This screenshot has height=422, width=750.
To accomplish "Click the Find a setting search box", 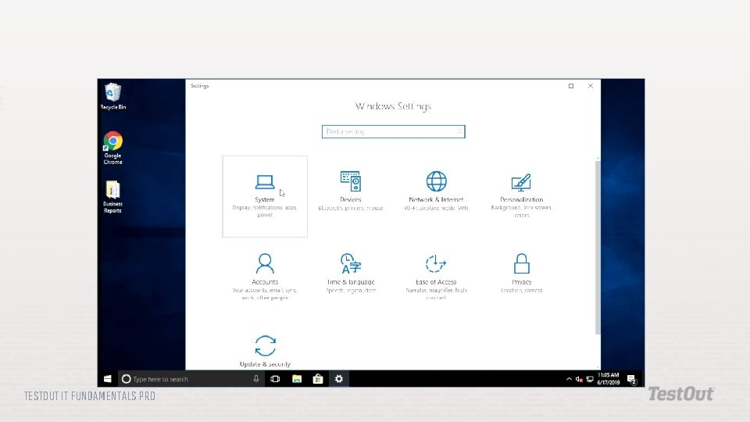I will 393,131.
